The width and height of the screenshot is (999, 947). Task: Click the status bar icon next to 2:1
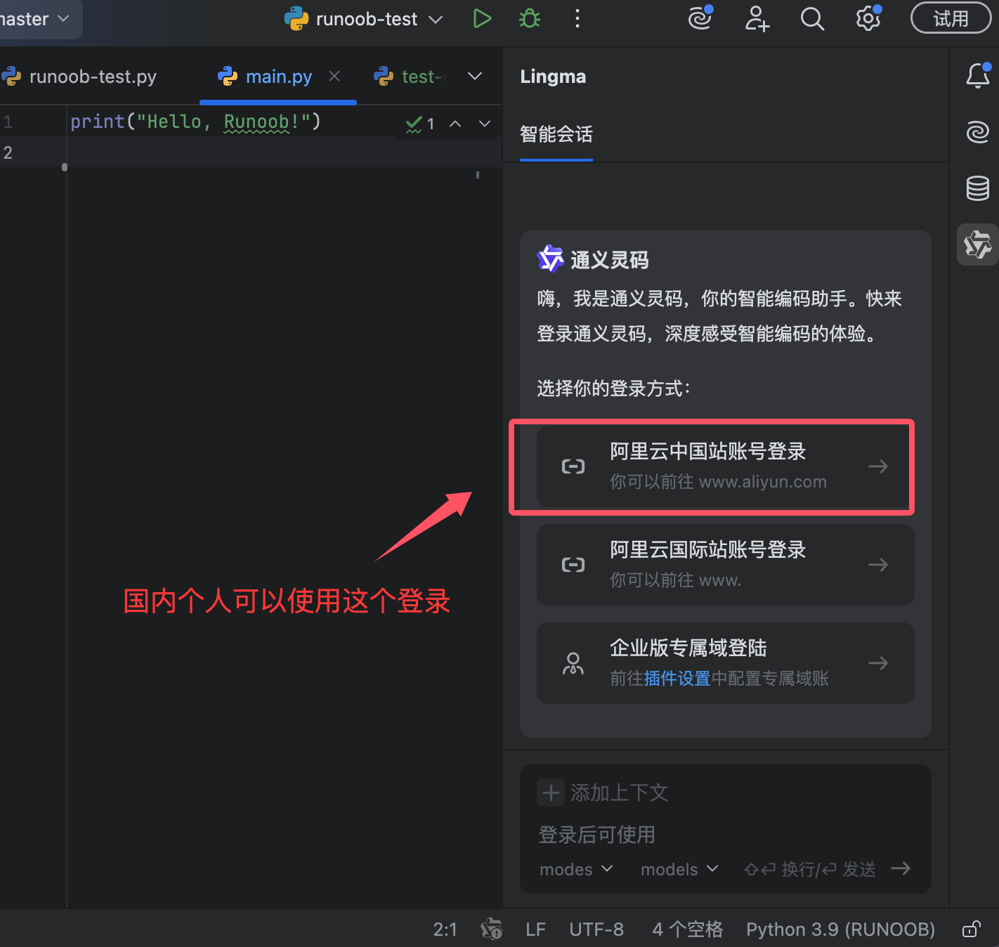(492, 929)
